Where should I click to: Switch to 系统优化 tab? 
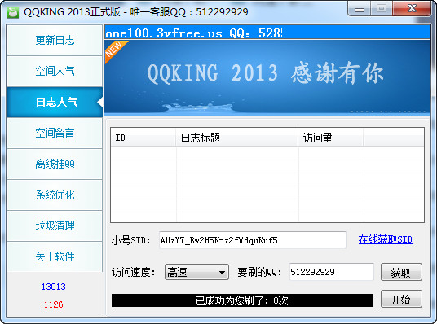point(55,195)
